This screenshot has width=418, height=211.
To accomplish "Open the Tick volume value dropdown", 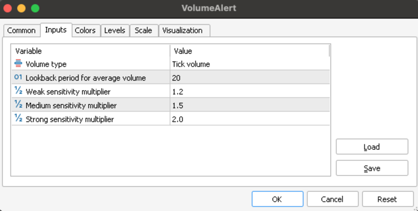I will tap(249, 64).
